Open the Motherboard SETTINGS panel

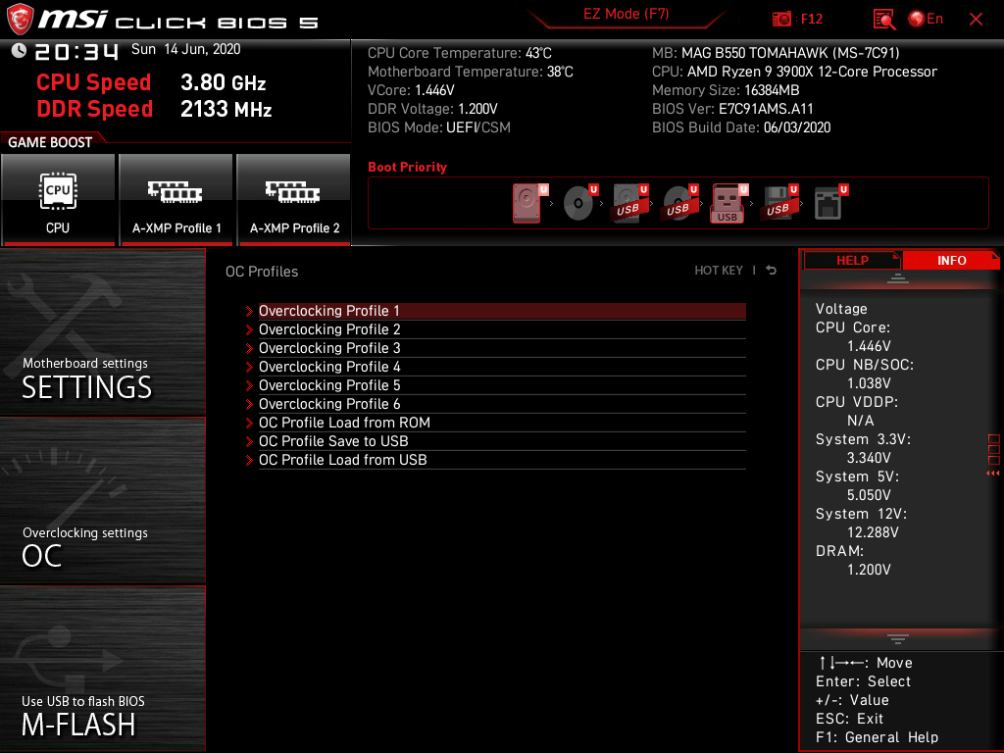[x=103, y=331]
